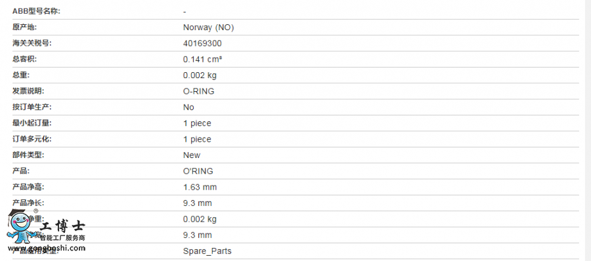The image size is (591, 261).
Task: Click the 产品净长 row label
Action: 28,203
